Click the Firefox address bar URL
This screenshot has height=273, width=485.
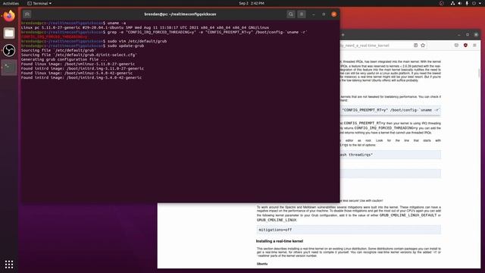coord(365,45)
